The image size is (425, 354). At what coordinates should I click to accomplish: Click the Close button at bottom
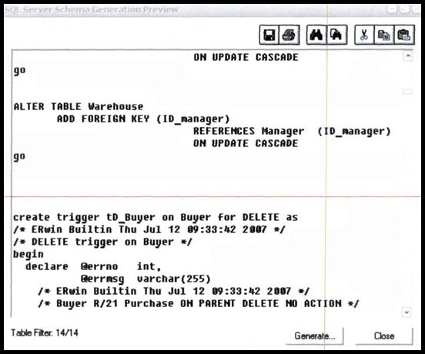(x=384, y=336)
